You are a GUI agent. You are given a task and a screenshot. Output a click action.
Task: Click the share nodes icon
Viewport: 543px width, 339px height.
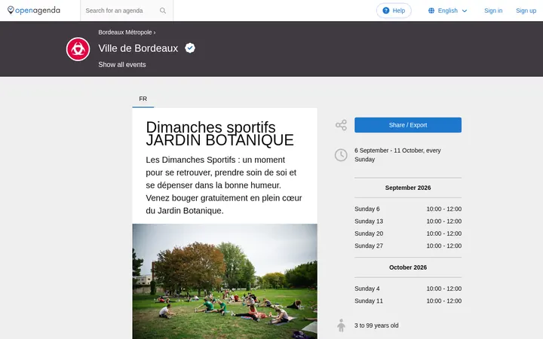(341, 125)
